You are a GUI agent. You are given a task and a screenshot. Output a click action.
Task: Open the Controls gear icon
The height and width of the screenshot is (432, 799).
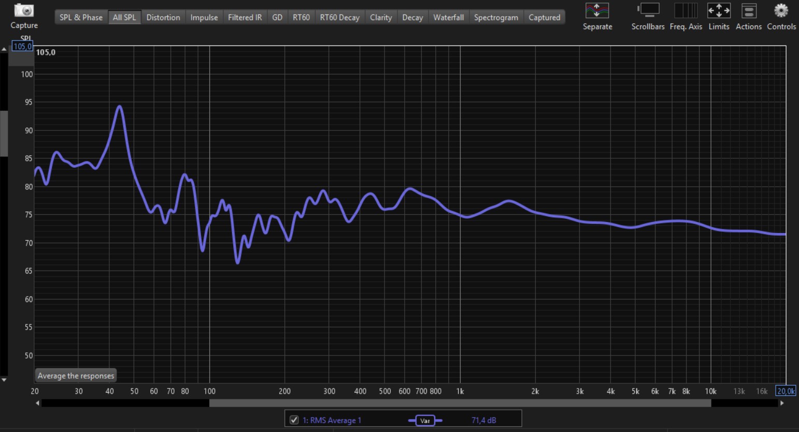781,11
